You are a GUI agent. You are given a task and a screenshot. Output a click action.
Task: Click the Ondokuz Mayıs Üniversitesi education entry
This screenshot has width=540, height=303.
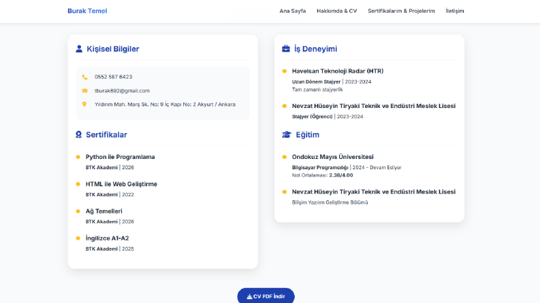[333, 157]
